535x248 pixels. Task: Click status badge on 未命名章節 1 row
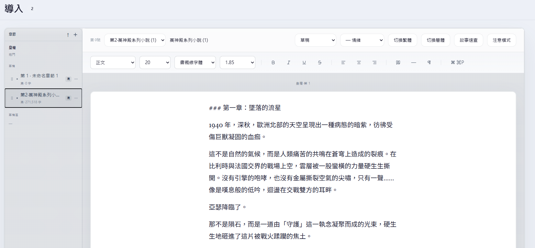point(68,79)
